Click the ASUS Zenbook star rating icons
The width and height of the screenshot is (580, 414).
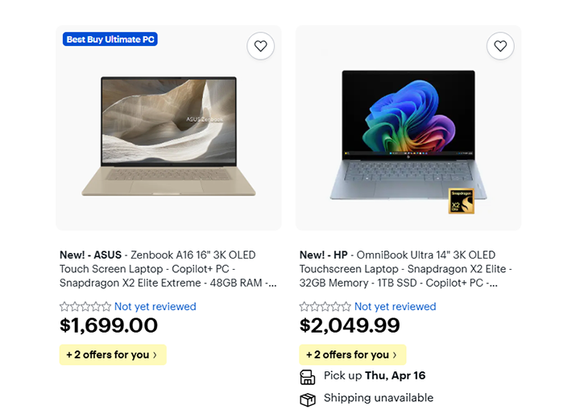pyautogui.click(x=85, y=307)
